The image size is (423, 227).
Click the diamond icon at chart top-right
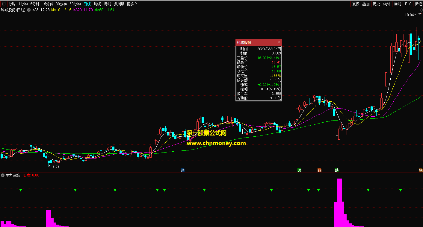[421, 10]
